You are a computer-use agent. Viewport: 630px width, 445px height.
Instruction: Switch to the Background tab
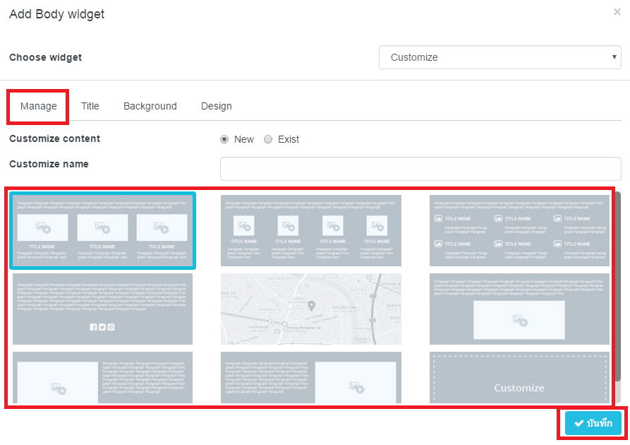pos(150,106)
